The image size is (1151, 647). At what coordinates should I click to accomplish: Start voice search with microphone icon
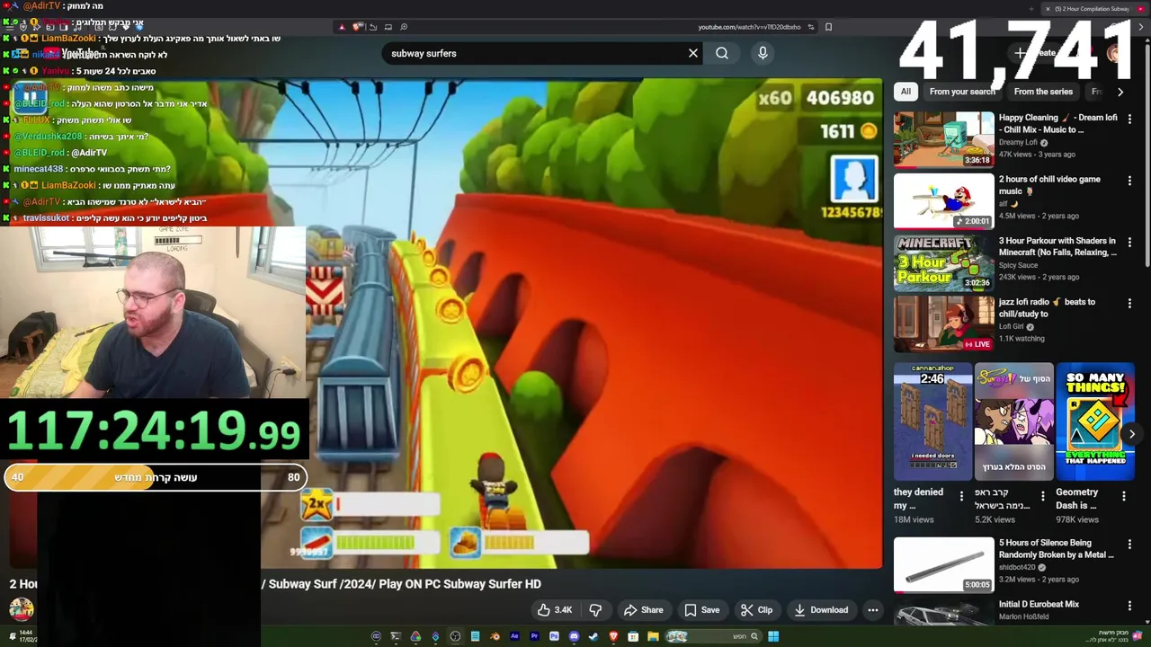click(763, 53)
